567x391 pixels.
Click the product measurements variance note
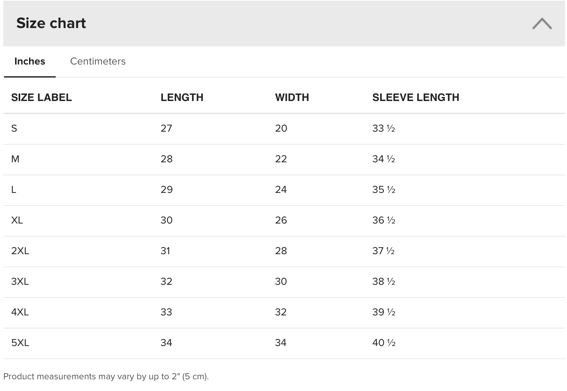click(106, 377)
